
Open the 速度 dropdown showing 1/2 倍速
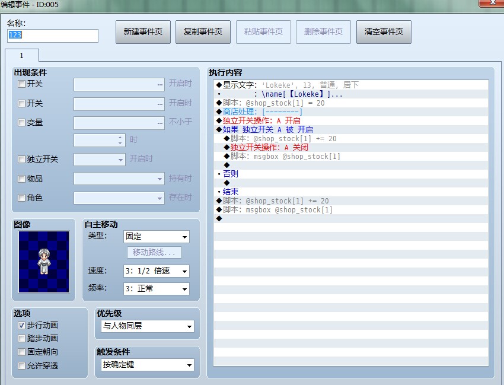(156, 271)
